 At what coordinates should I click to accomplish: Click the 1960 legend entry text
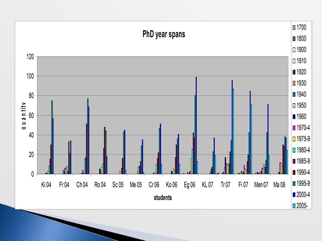point(301,116)
